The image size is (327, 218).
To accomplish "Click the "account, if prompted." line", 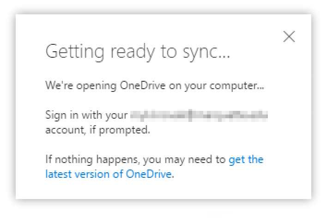I will click(98, 130).
